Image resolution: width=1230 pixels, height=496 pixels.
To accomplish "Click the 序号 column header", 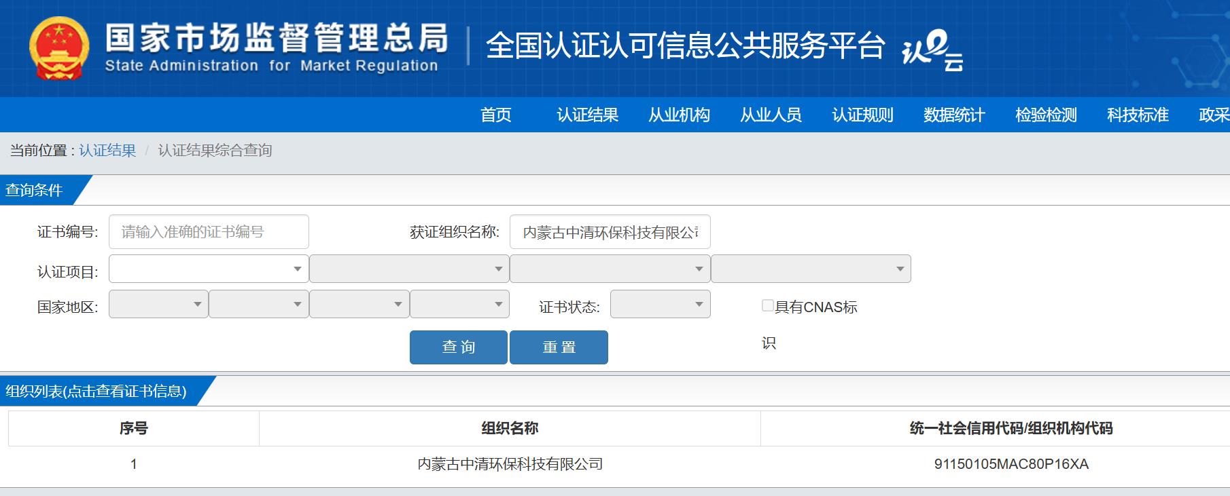I will point(134,428).
